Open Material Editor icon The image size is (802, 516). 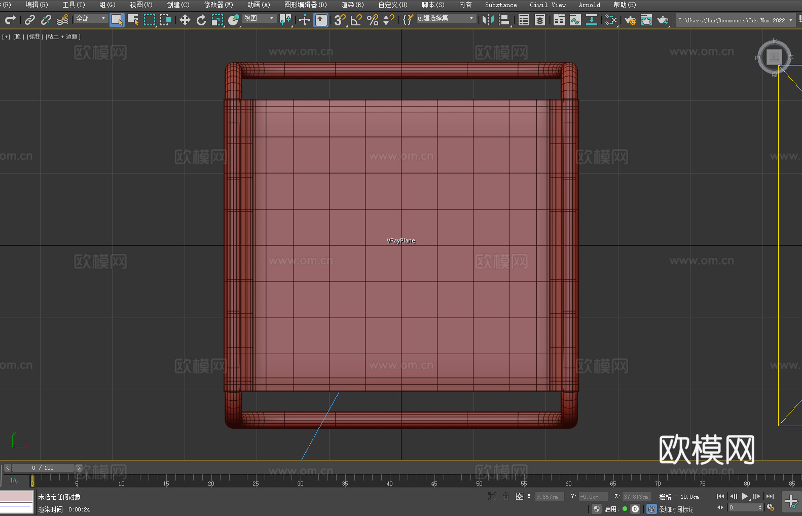pos(611,20)
